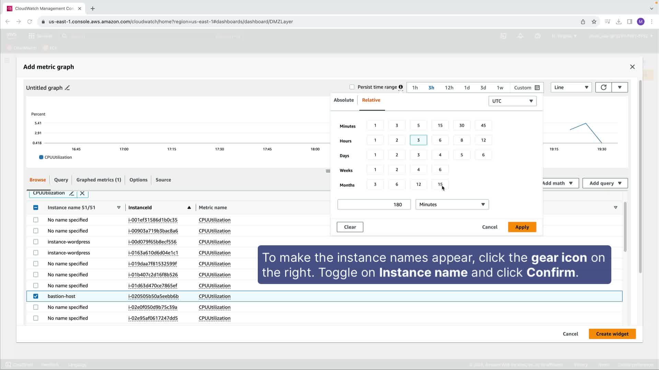The image size is (659, 370).
Task: Open the Graphed metrics (1) tab
Action: click(99, 180)
